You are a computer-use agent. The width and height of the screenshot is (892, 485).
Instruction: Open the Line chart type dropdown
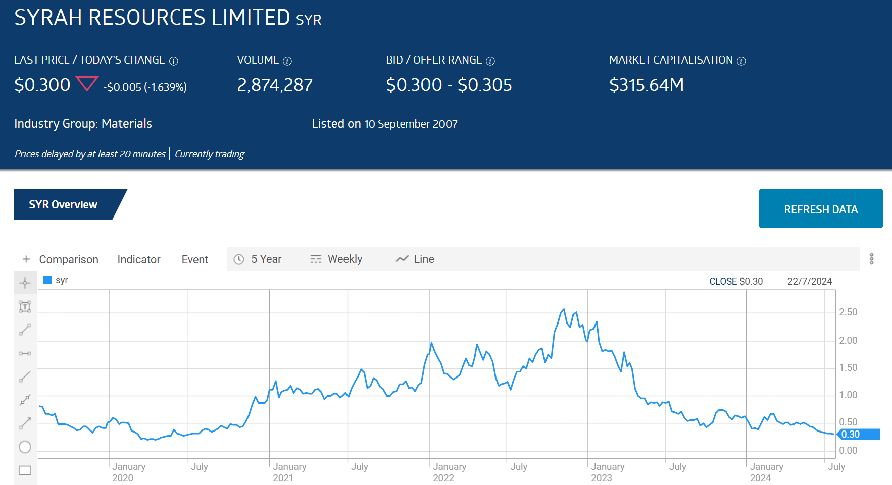pyautogui.click(x=415, y=259)
